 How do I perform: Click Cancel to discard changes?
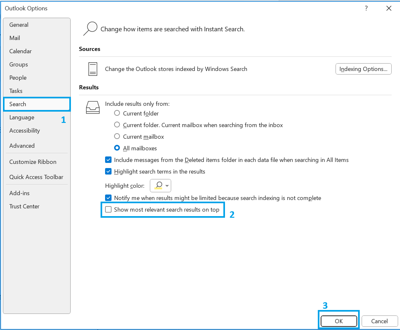coord(379,321)
